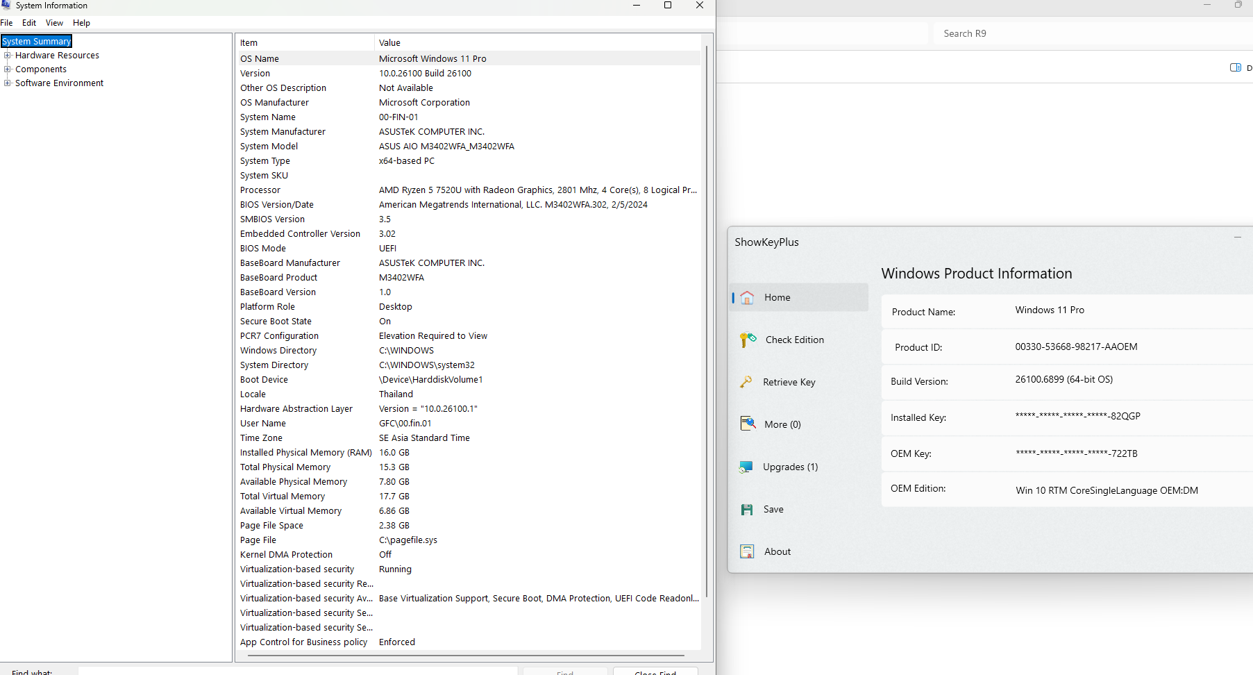Click the Upgrades monitor icon

pyautogui.click(x=746, y=467)
